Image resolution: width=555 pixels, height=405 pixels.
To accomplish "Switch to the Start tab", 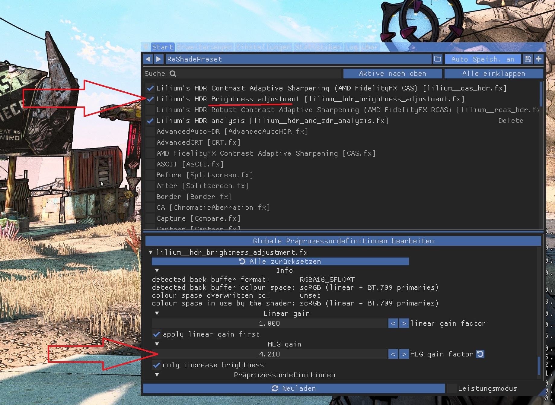I will pyautogui.click(x=163, y=47).
